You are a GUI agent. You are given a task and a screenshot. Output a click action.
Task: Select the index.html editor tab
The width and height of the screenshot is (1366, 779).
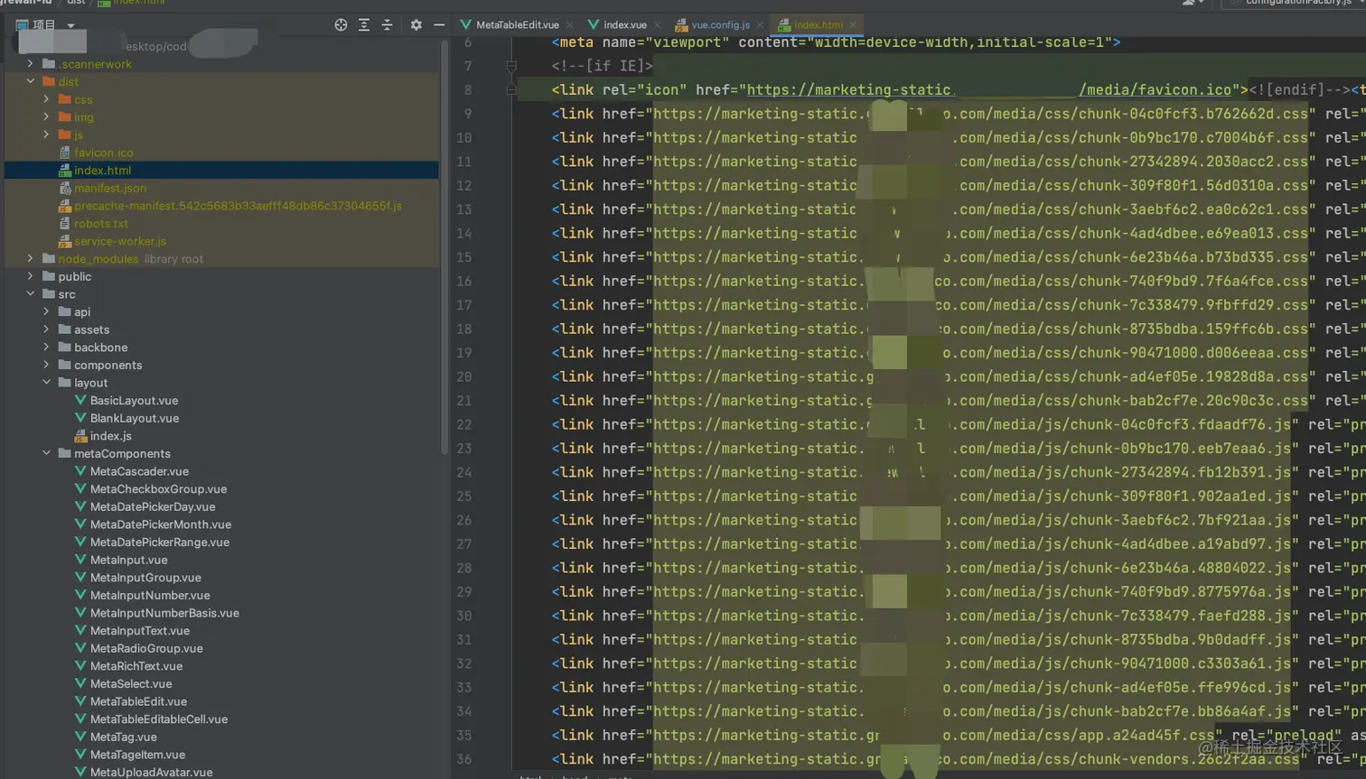[818, 25]
